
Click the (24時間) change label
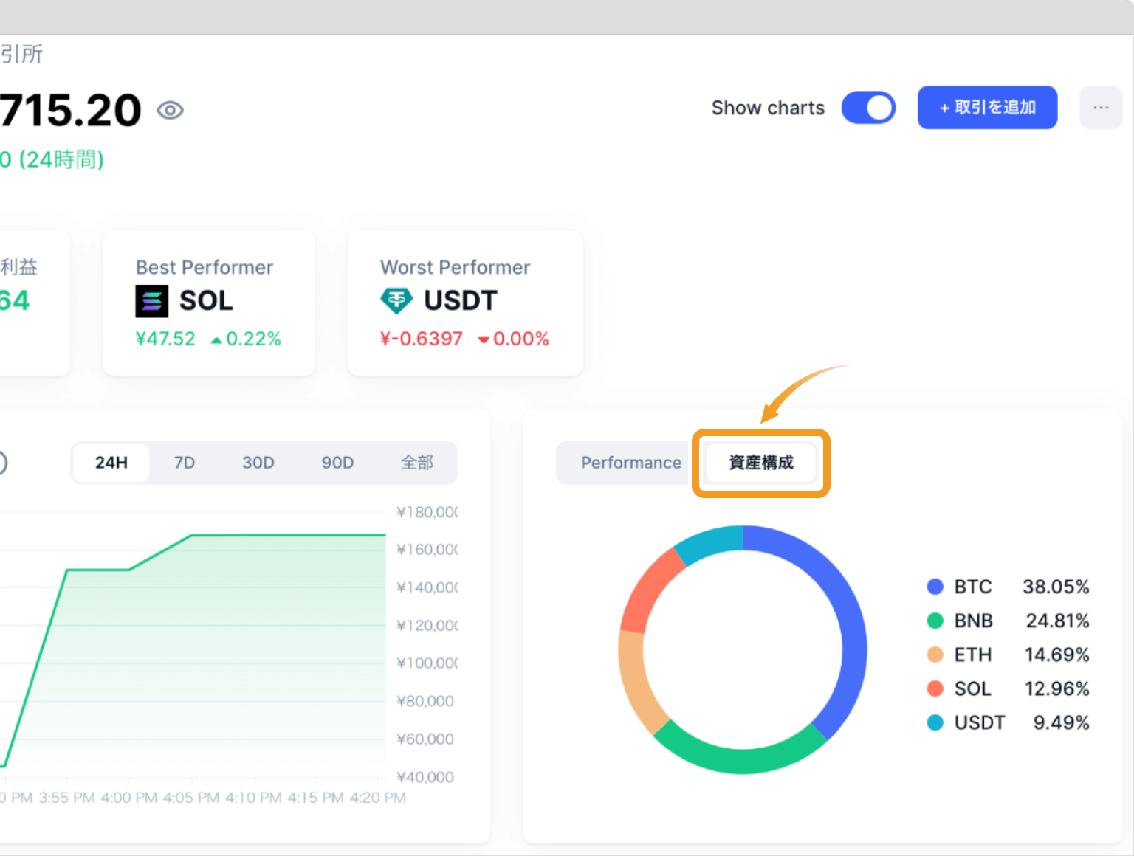[61, 159]
